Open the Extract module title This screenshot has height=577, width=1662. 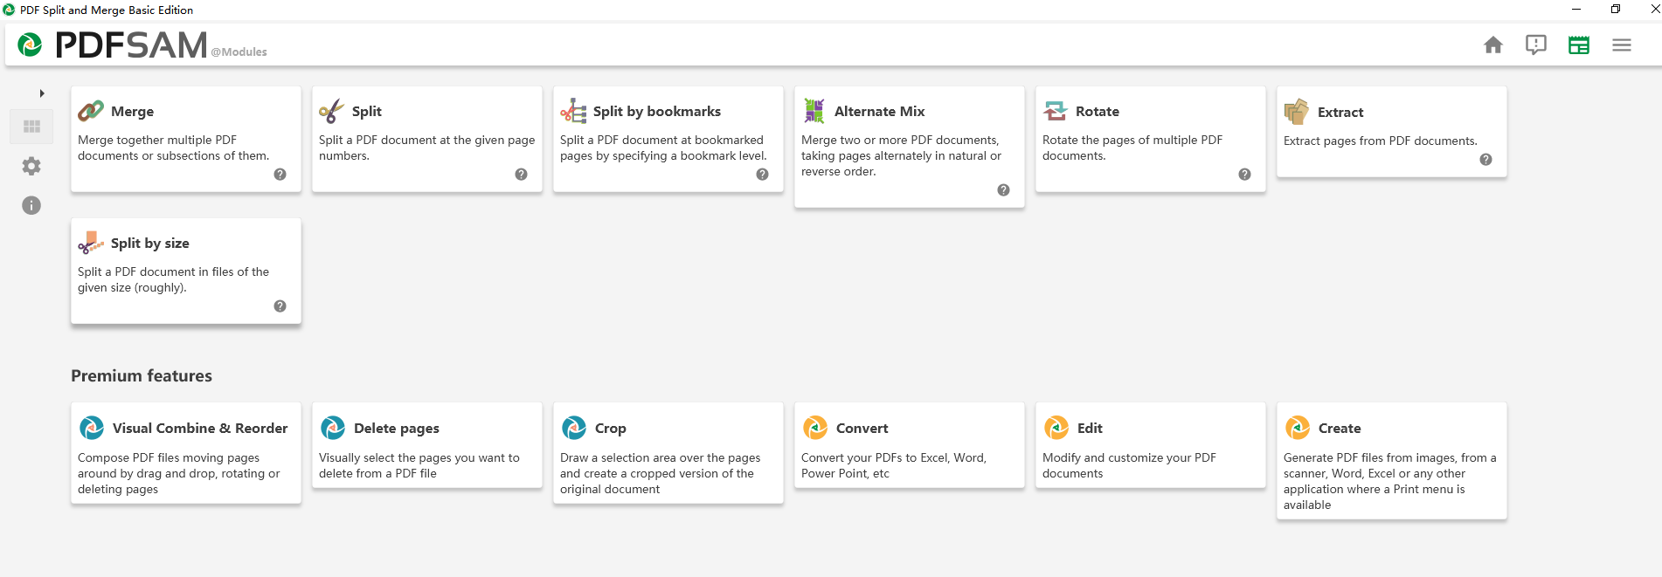(x=1340, y=113)
